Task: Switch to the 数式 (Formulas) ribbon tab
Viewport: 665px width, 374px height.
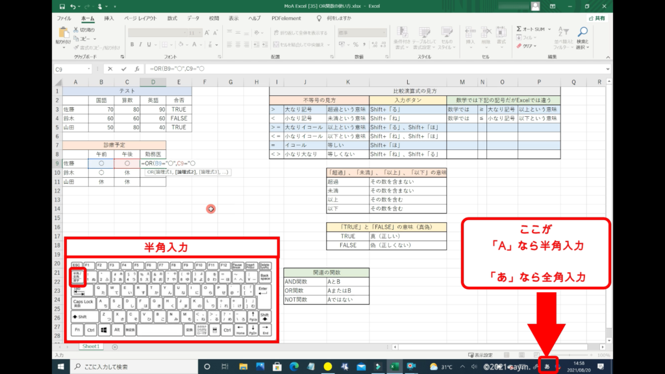Action: 172,18
